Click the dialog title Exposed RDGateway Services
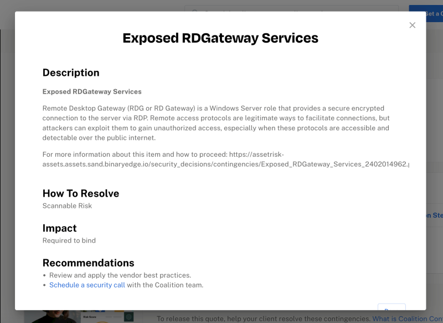This screenshot has height=323, width=443. [220, 38]
